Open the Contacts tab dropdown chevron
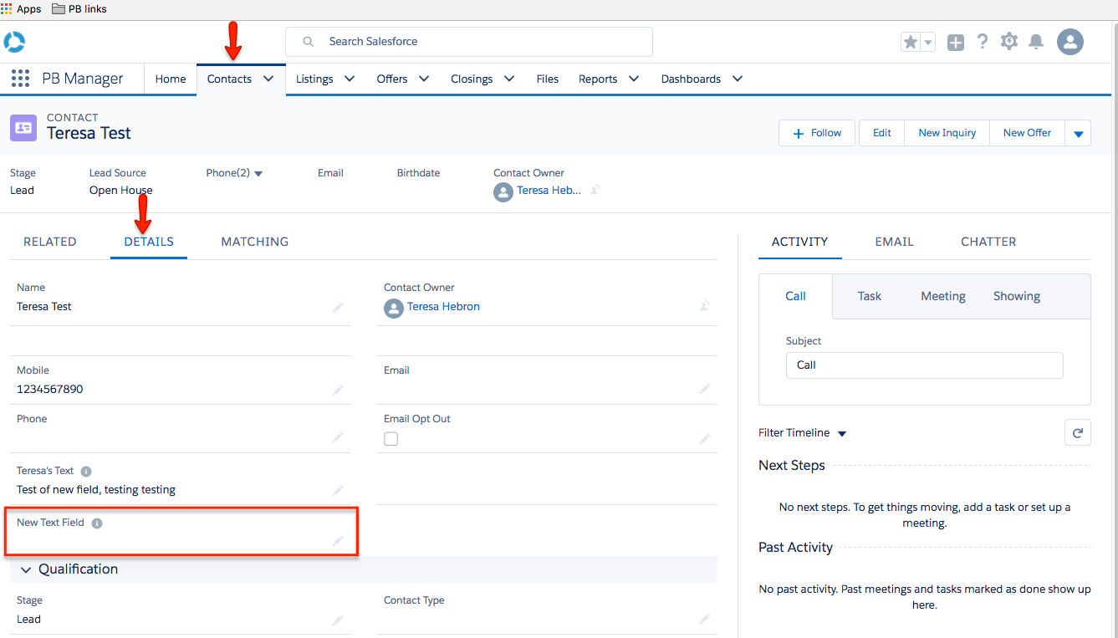 [x=268, y=79]
